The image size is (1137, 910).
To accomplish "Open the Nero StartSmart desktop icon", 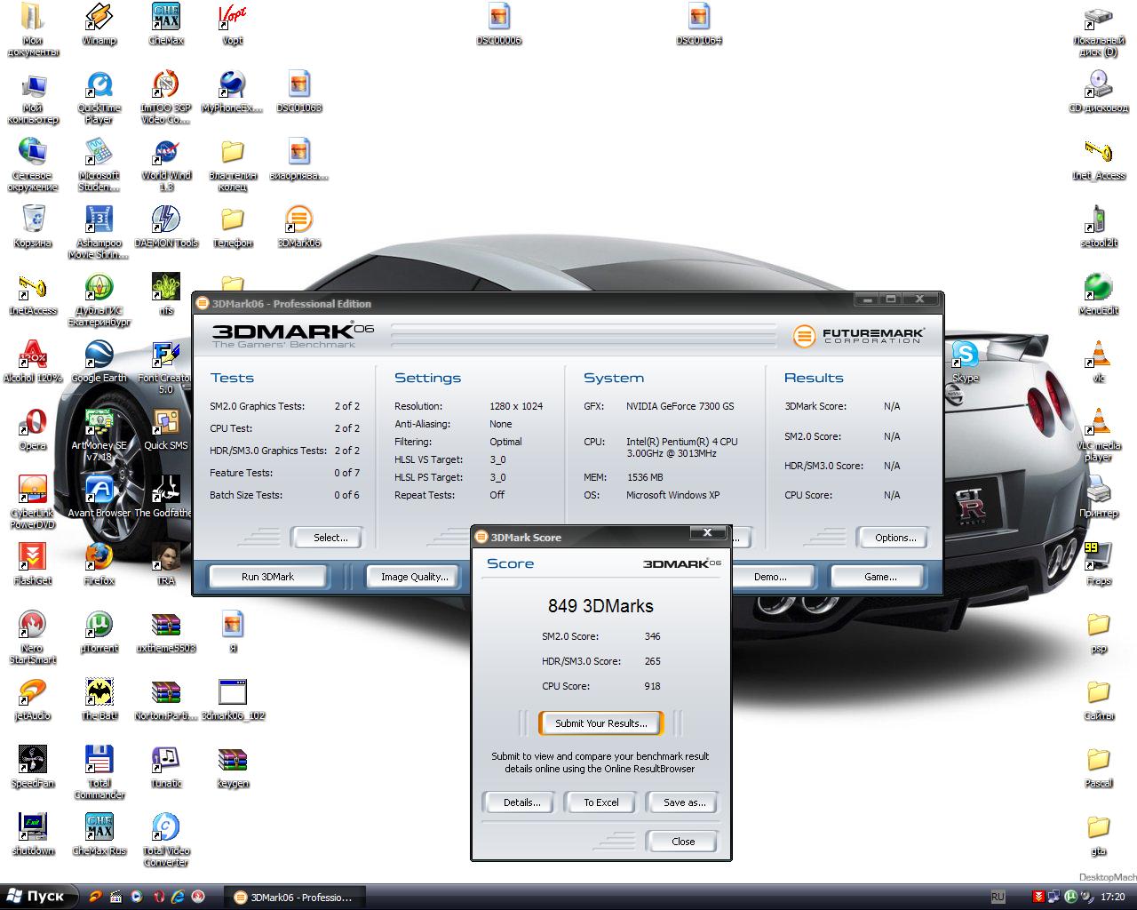I will click(x=33, y=637).
